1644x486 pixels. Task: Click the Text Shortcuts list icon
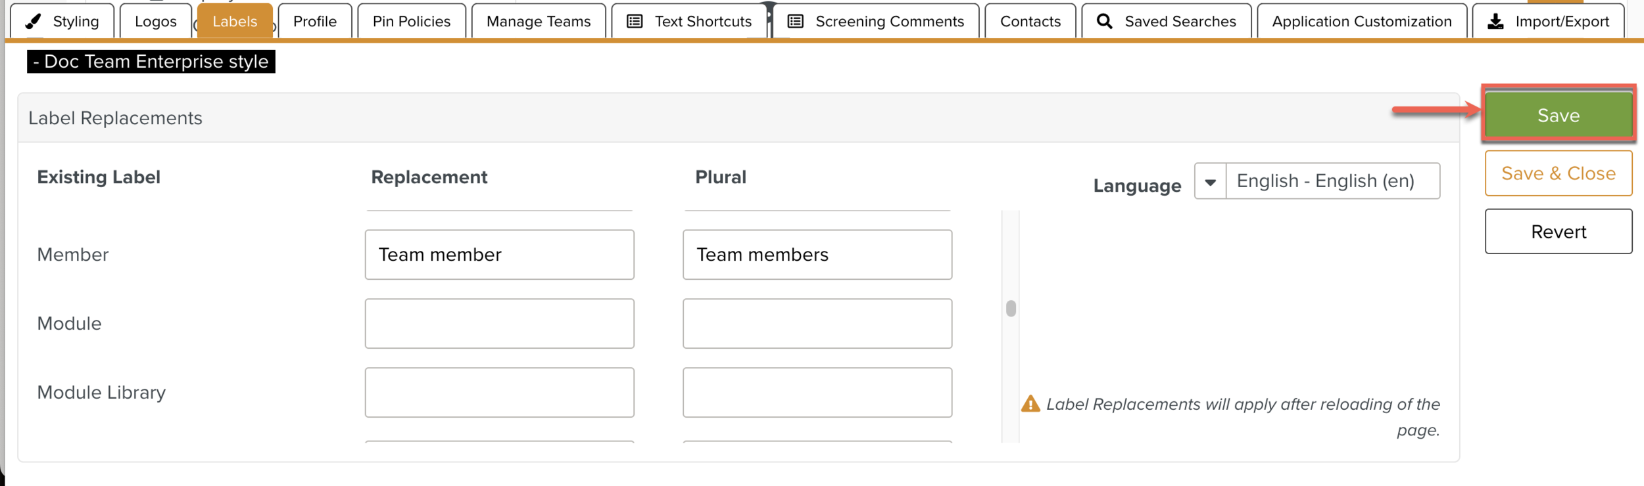tap(635, 22)
